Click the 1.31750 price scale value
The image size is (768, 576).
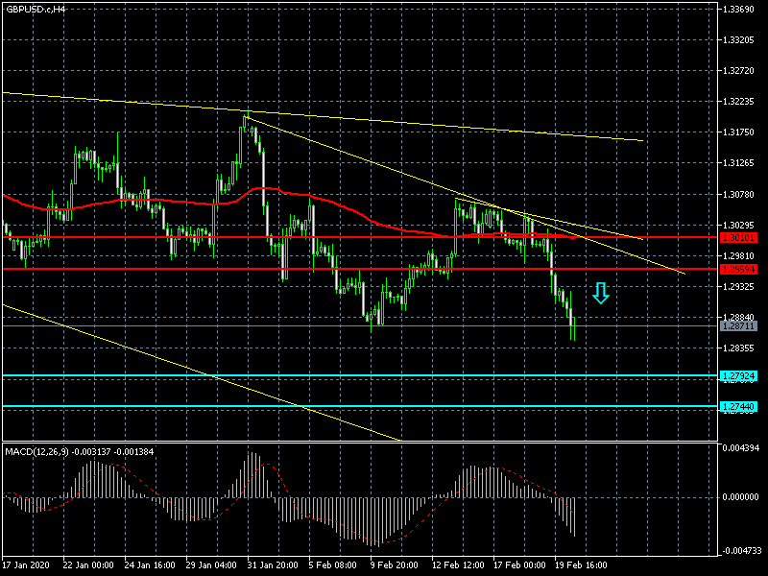point(738,132)
